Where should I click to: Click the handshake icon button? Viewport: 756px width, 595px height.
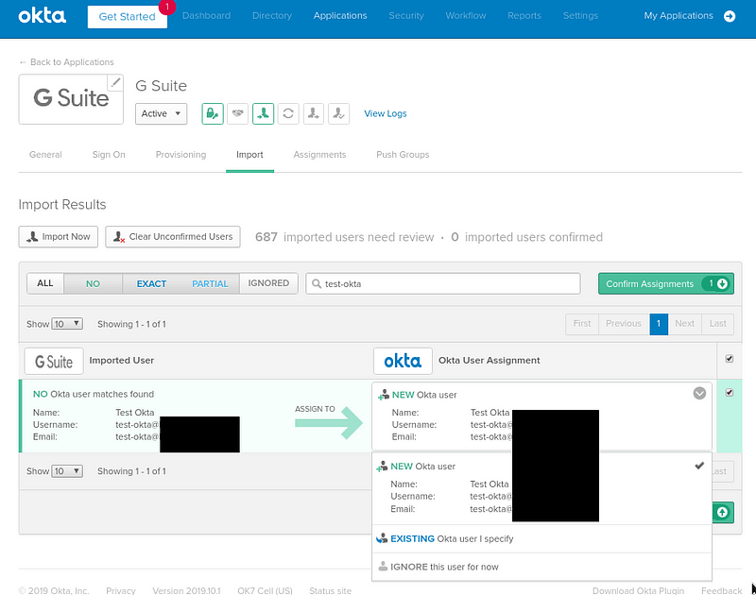point(238,113)
